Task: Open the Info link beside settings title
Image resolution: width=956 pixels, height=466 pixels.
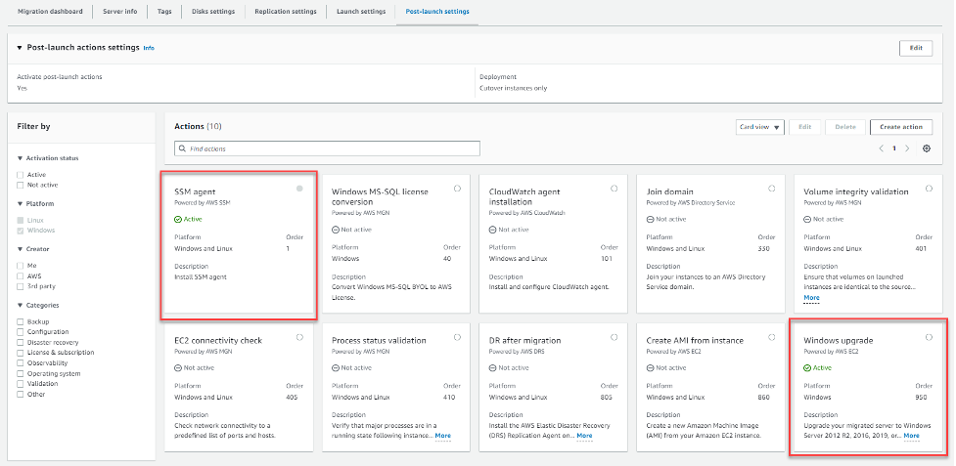Action: pos(149,48)
